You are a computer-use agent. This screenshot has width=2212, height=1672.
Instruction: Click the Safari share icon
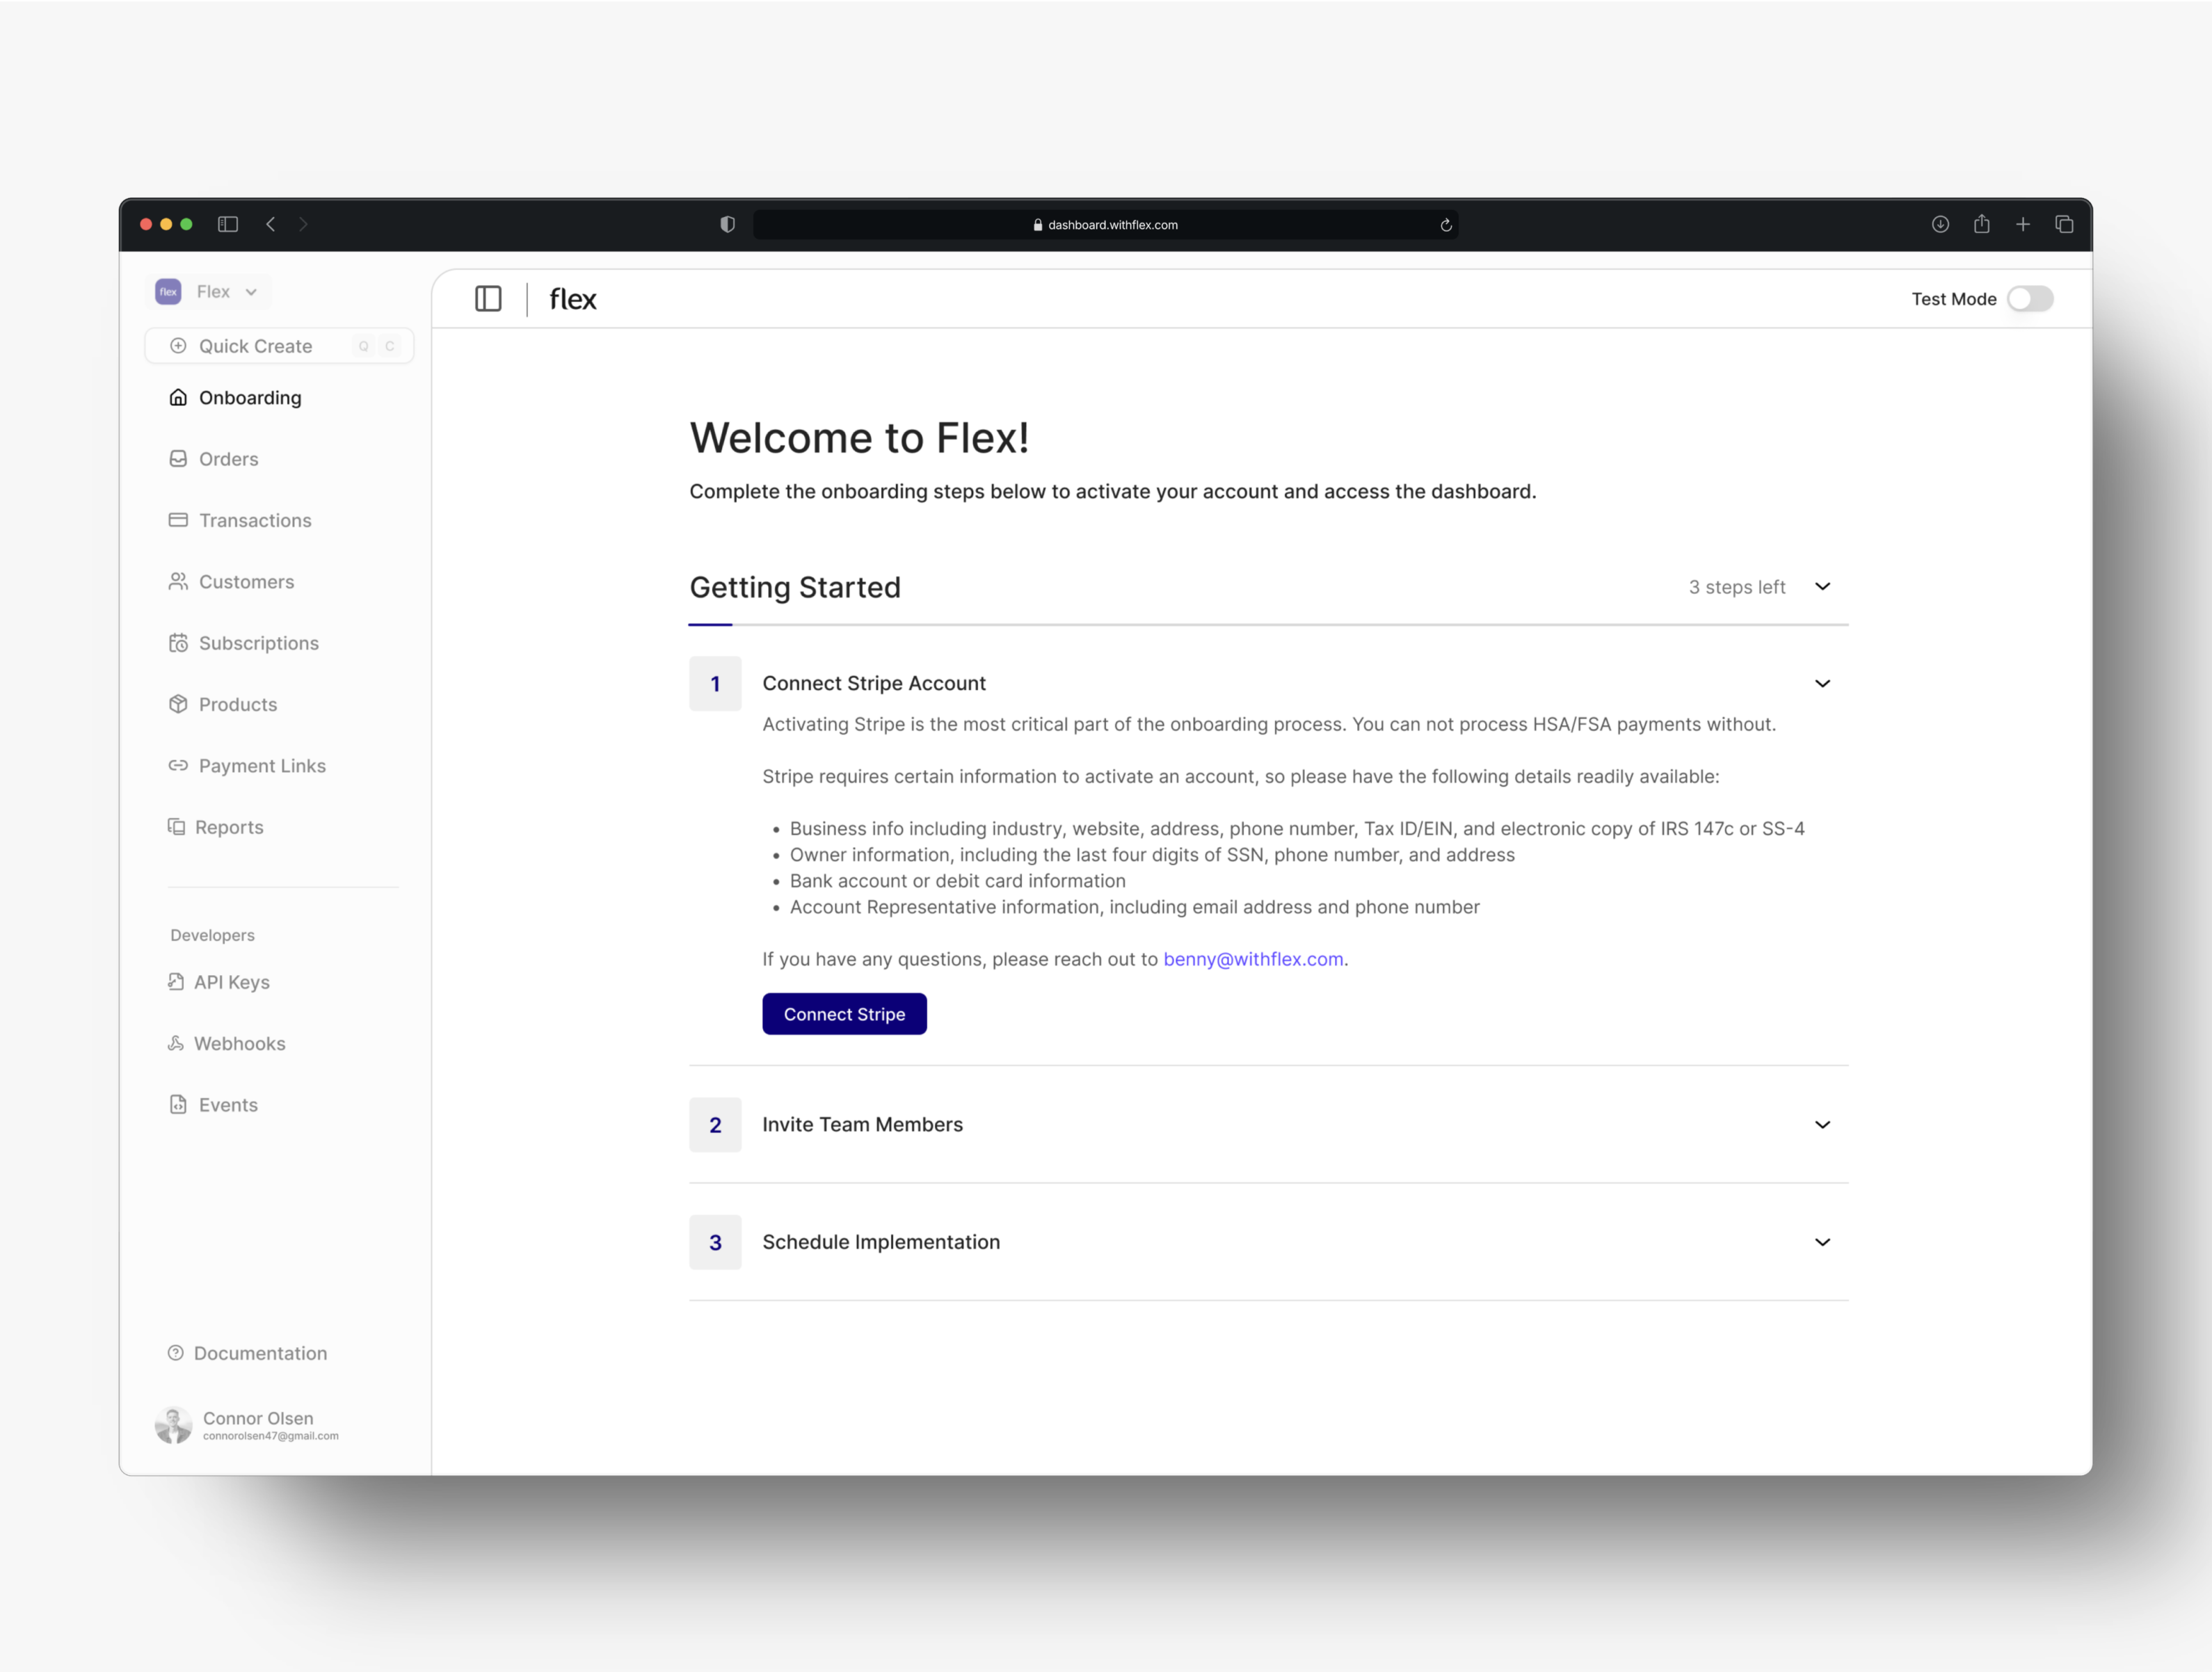pyautogui.click(x=1981, y=223)
